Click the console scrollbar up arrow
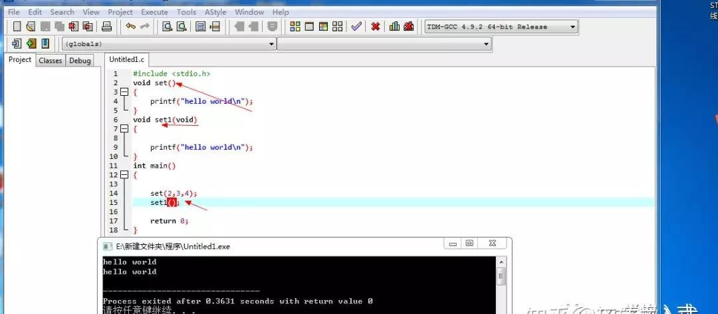Image resolution: width=718 pixels, height=314 pixels. click(501, 262)
